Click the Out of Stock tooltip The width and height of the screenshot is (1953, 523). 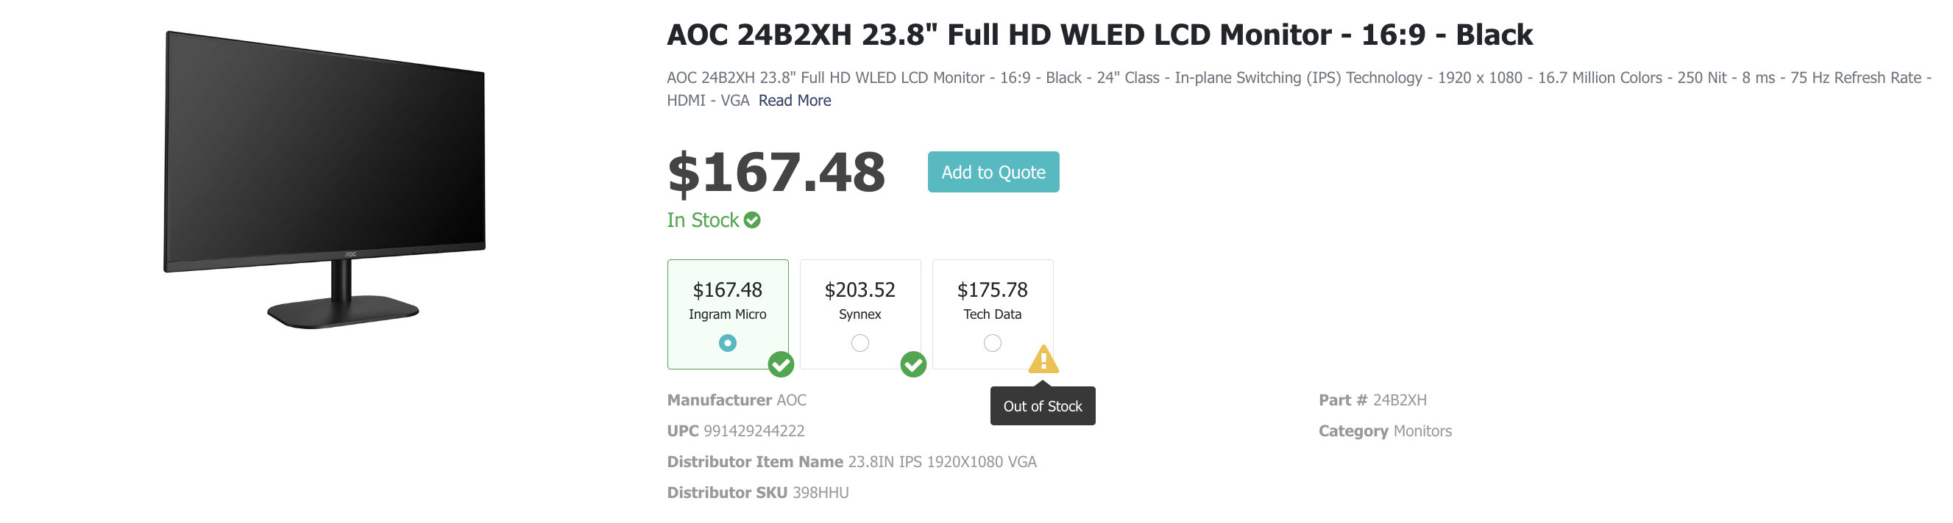1043,406
